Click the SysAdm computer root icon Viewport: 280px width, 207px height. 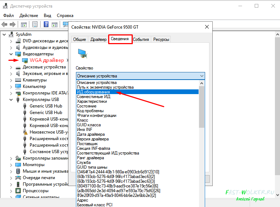[11, 34]
